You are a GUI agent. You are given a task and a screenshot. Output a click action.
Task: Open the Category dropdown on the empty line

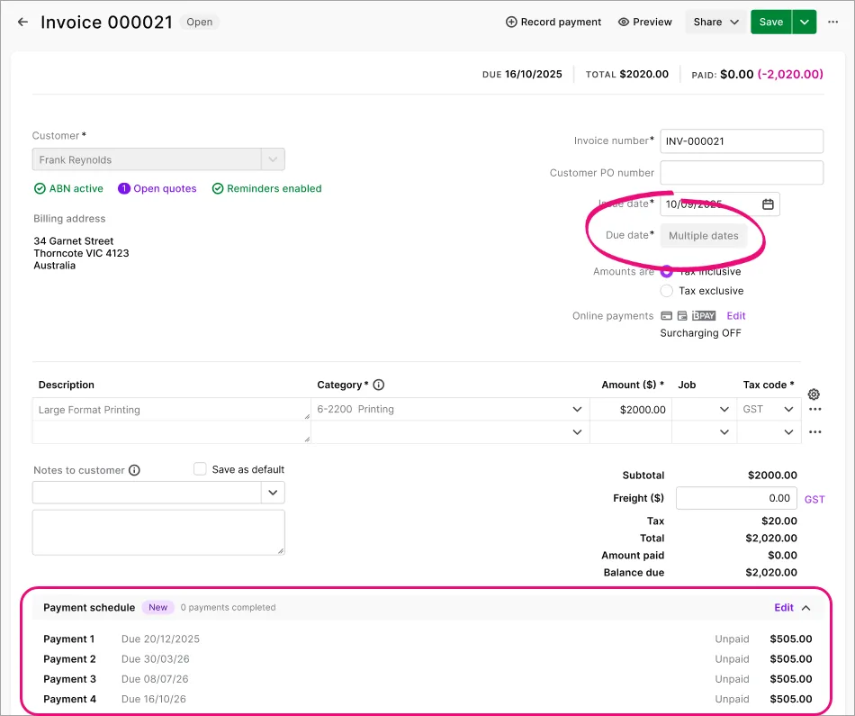point(577,432)
